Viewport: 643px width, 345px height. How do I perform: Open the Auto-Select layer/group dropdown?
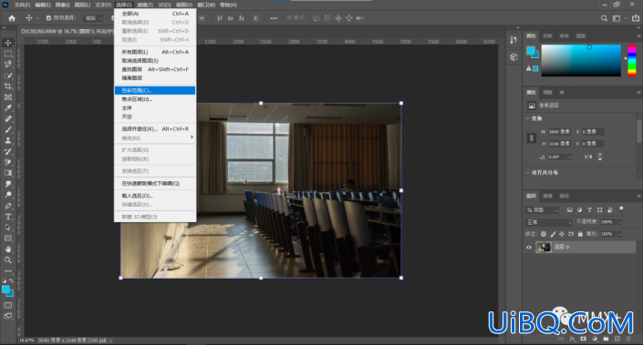[94, 18]
